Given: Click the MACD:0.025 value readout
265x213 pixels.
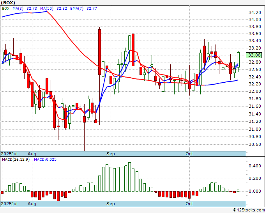Looking at the screenshot, I should [45, 160].
